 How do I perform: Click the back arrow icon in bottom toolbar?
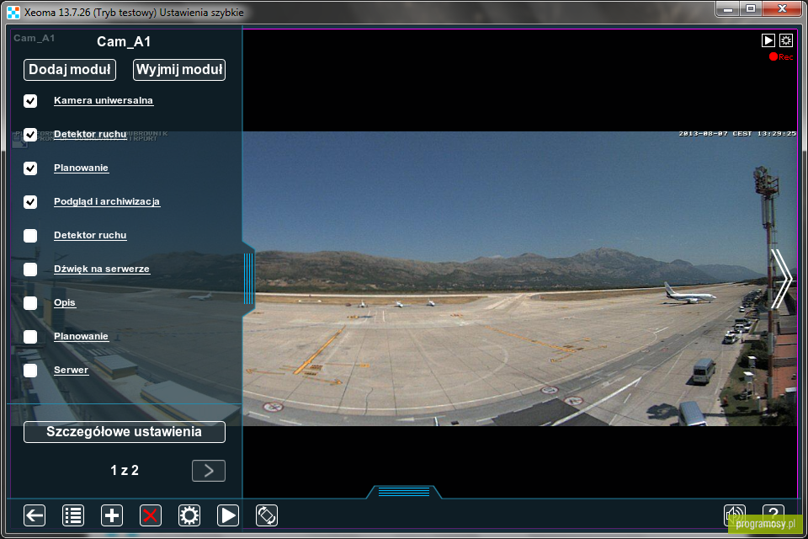pos(35,515)
